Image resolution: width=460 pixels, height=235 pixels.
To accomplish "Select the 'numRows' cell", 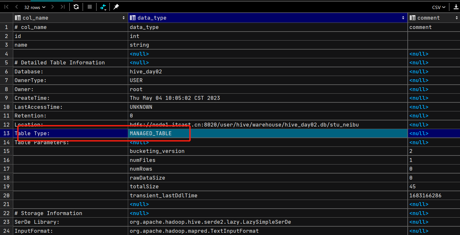I will (x=268, y=169).
